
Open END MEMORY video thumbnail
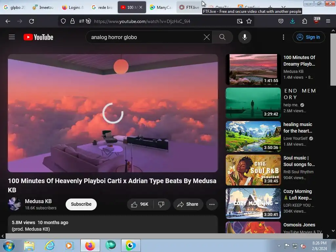point(253,103)
